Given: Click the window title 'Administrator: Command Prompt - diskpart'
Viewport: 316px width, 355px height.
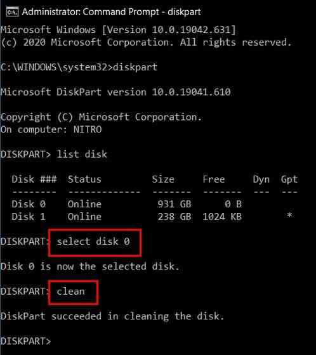Looking at the screenshot, I should (x=111, y=12).
